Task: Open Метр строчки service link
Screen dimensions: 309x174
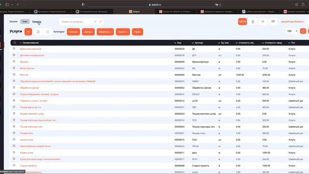Action: pos(27,69)
